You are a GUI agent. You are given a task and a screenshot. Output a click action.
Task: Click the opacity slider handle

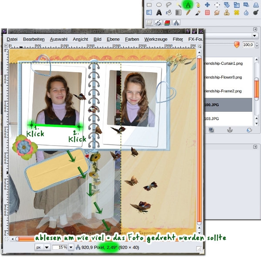pyautogui.click(x=237, y=45)
